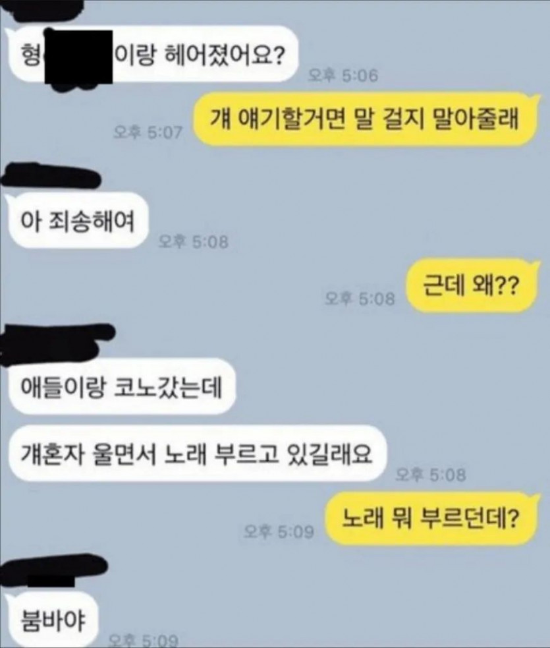Click the 오후 5:08 timestamp beside 근데 왜??

click(360, 298)
